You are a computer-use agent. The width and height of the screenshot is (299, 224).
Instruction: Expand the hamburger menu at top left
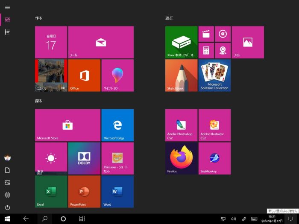pos(7,7)
